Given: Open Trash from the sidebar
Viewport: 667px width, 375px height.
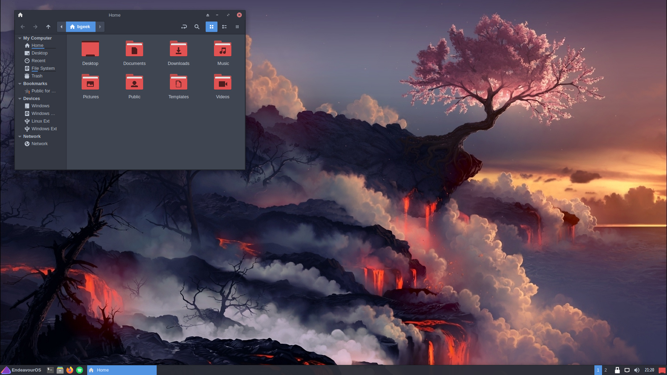Looking at the screenshot, I should (x=37, y=76).
